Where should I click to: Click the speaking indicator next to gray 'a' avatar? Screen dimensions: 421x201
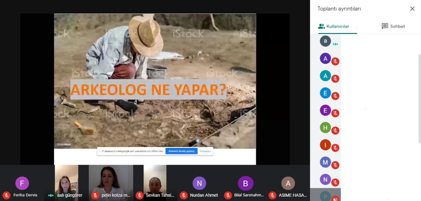[x=335, y=44]
